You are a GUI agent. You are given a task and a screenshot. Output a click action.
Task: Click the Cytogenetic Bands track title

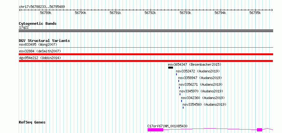tap(38, 23)
